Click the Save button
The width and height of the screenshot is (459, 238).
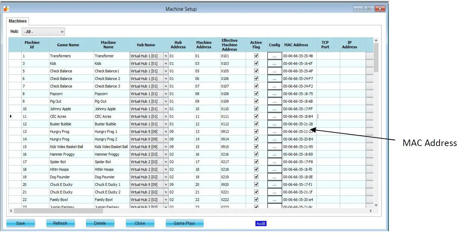click(x=20, y=223)
